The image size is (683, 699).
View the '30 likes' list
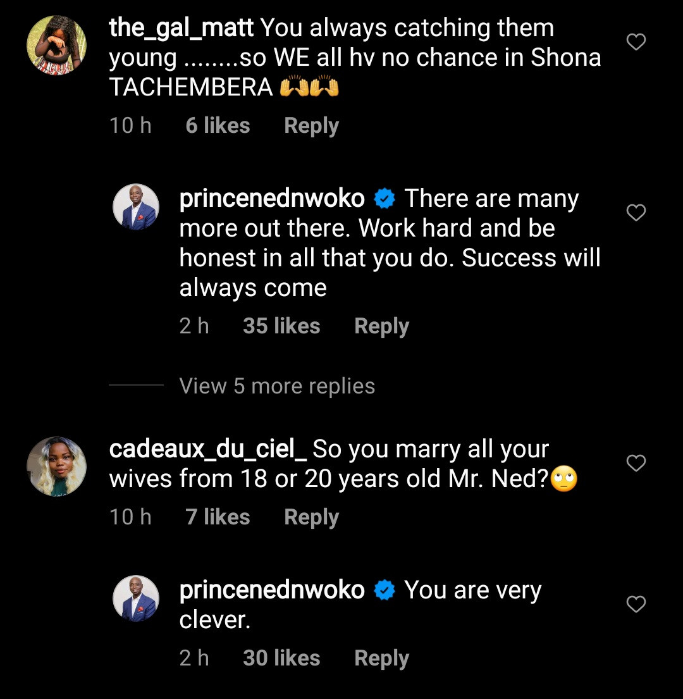(281, 659)
